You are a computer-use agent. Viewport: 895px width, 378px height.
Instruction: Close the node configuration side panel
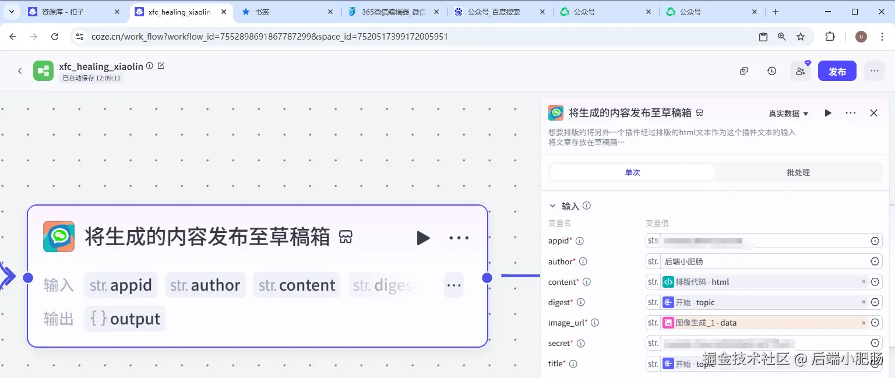click(873, 113)
